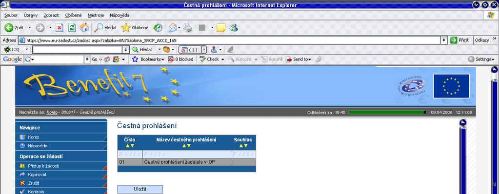499x194 pixels.
Task: Refresh the page with green arrows icon
Action: click(x=72, y=28)
